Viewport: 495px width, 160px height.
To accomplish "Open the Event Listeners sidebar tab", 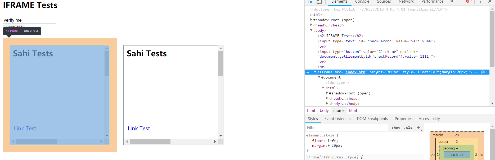I will 337,119.
